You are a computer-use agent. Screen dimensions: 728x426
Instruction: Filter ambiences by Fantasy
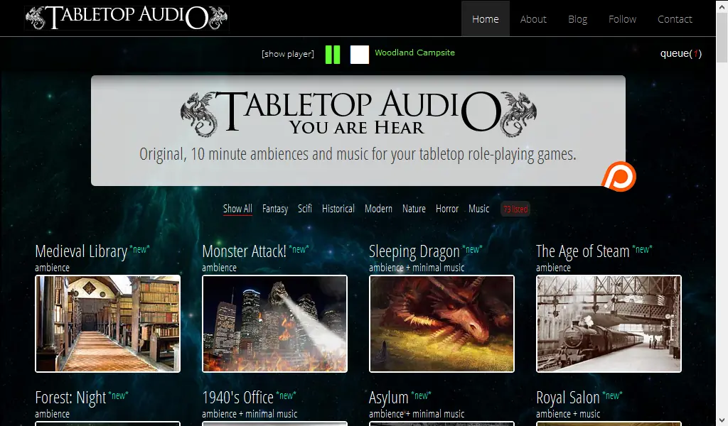pos(275,209)
